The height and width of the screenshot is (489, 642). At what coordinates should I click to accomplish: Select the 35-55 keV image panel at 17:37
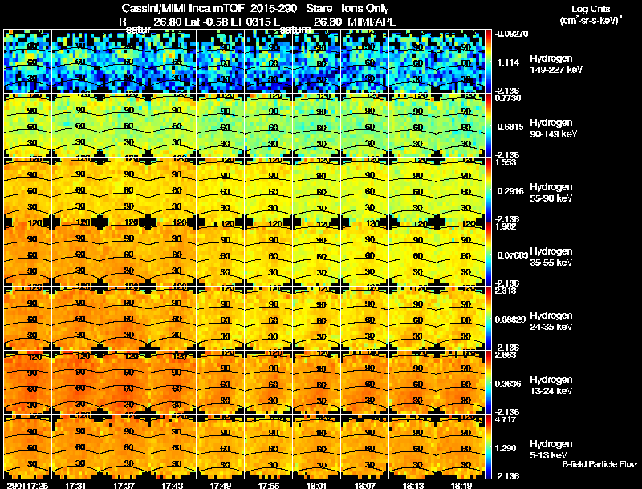pos(124,255)
